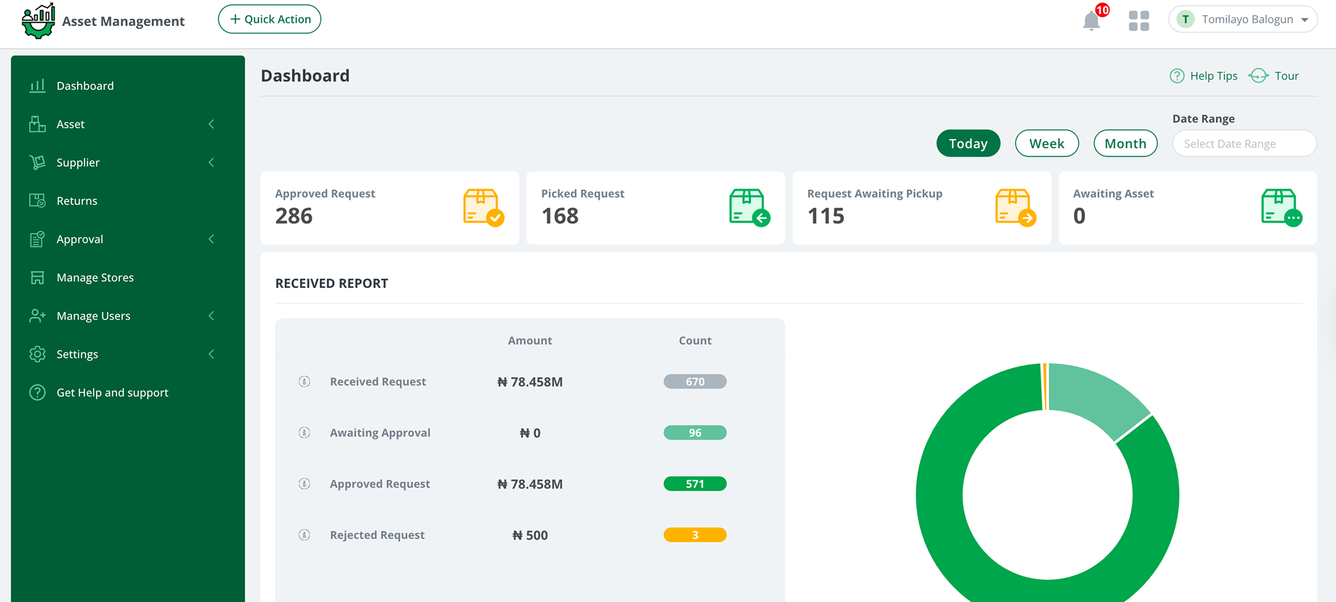1336x602 pixels.
Task: Click the Rejected Request count badge
Action: (694, 535)
